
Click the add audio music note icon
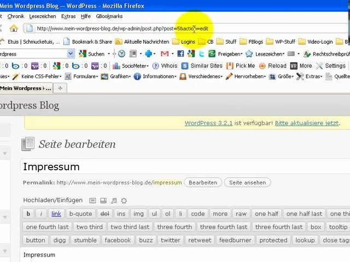(114, 201)
